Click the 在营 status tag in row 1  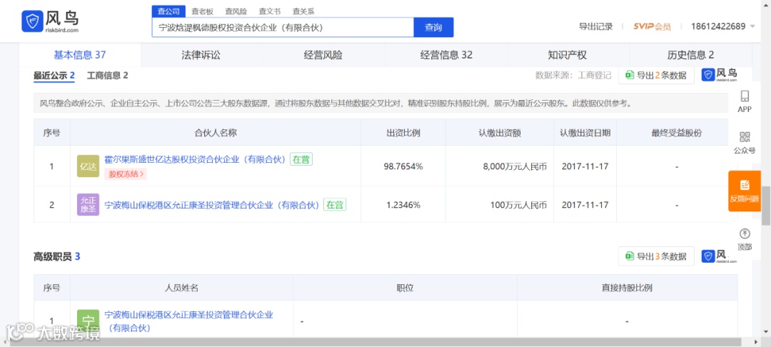pyautogui.click(x=301, y=160)
